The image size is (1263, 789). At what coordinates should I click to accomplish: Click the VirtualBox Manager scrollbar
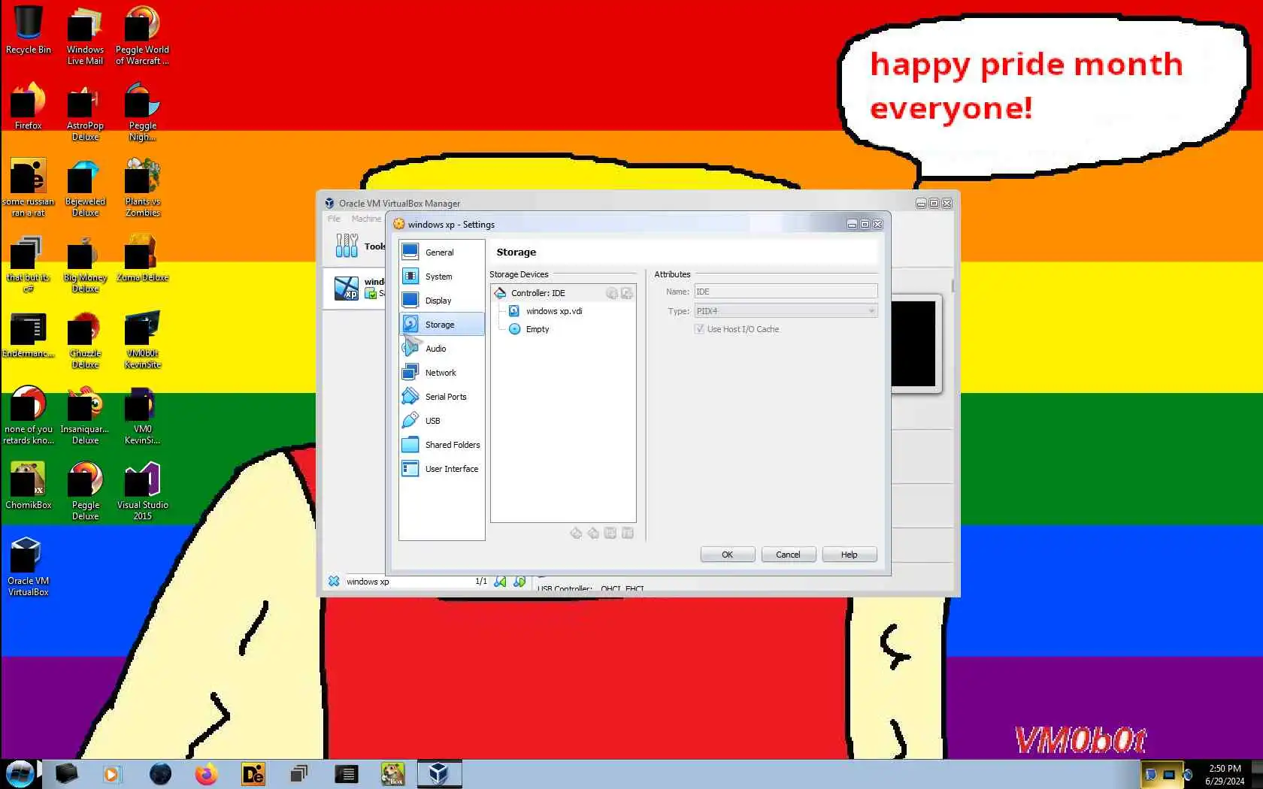(953, 286)
